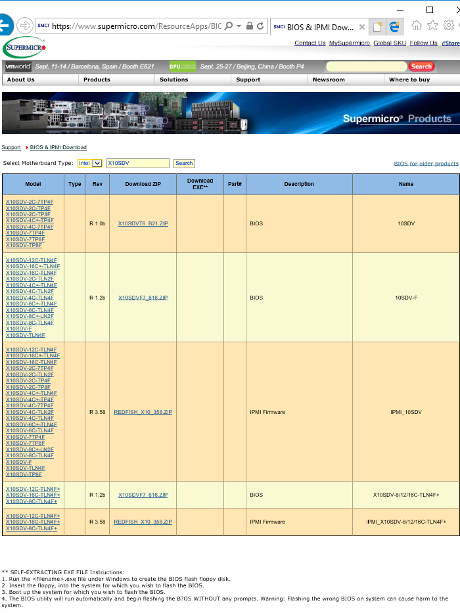The height and width of the screenshot is (613, 460).
Task: Open the Where to buy menu
Action: pos(409,79)
